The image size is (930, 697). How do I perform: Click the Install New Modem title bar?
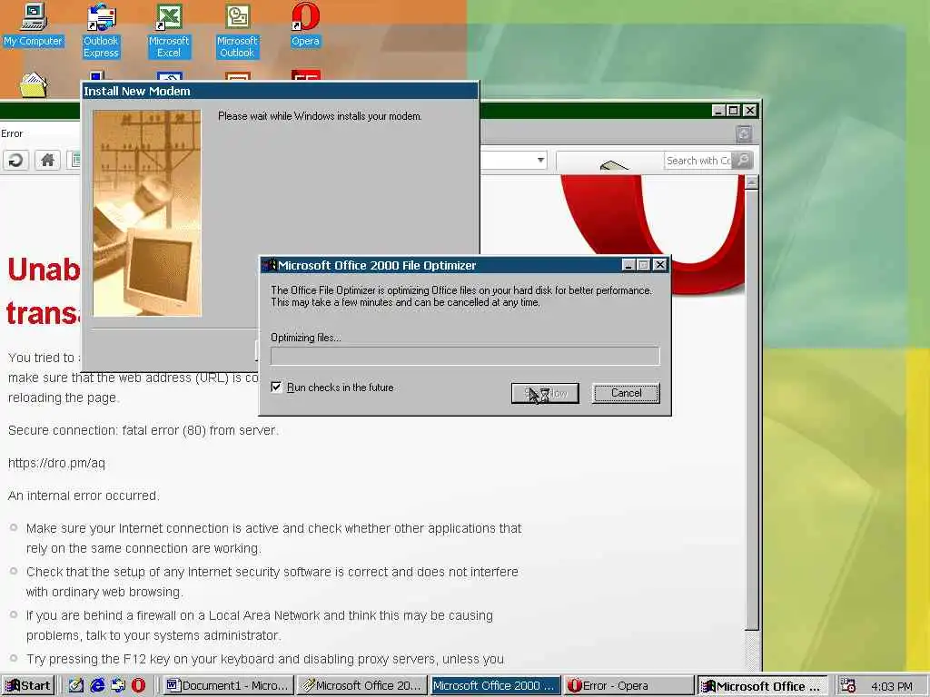pyautogui.click(x=280, y=92)
